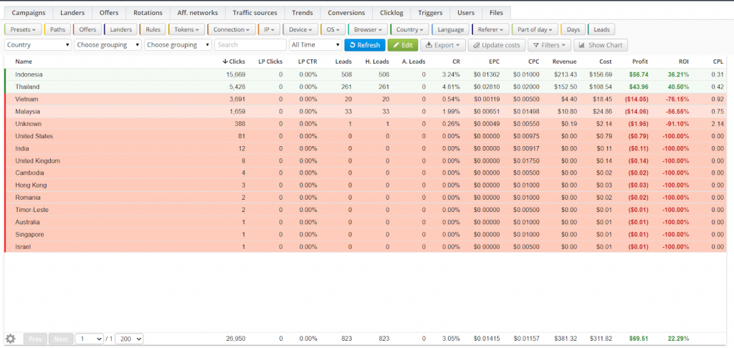Click the Next pagination button
This screenshot has width=734, height=348.
(x=61, y=339)
